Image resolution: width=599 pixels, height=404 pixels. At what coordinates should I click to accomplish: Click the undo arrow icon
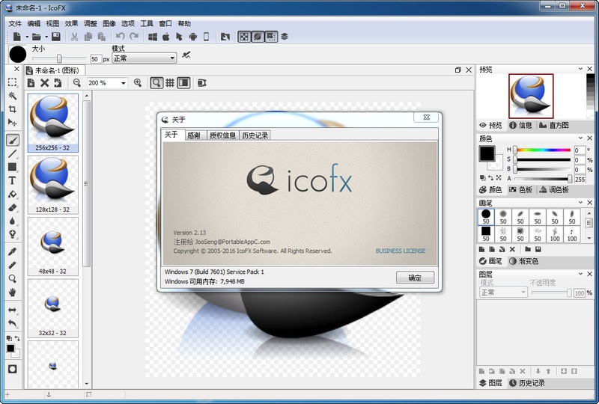(x=121, y=37)
